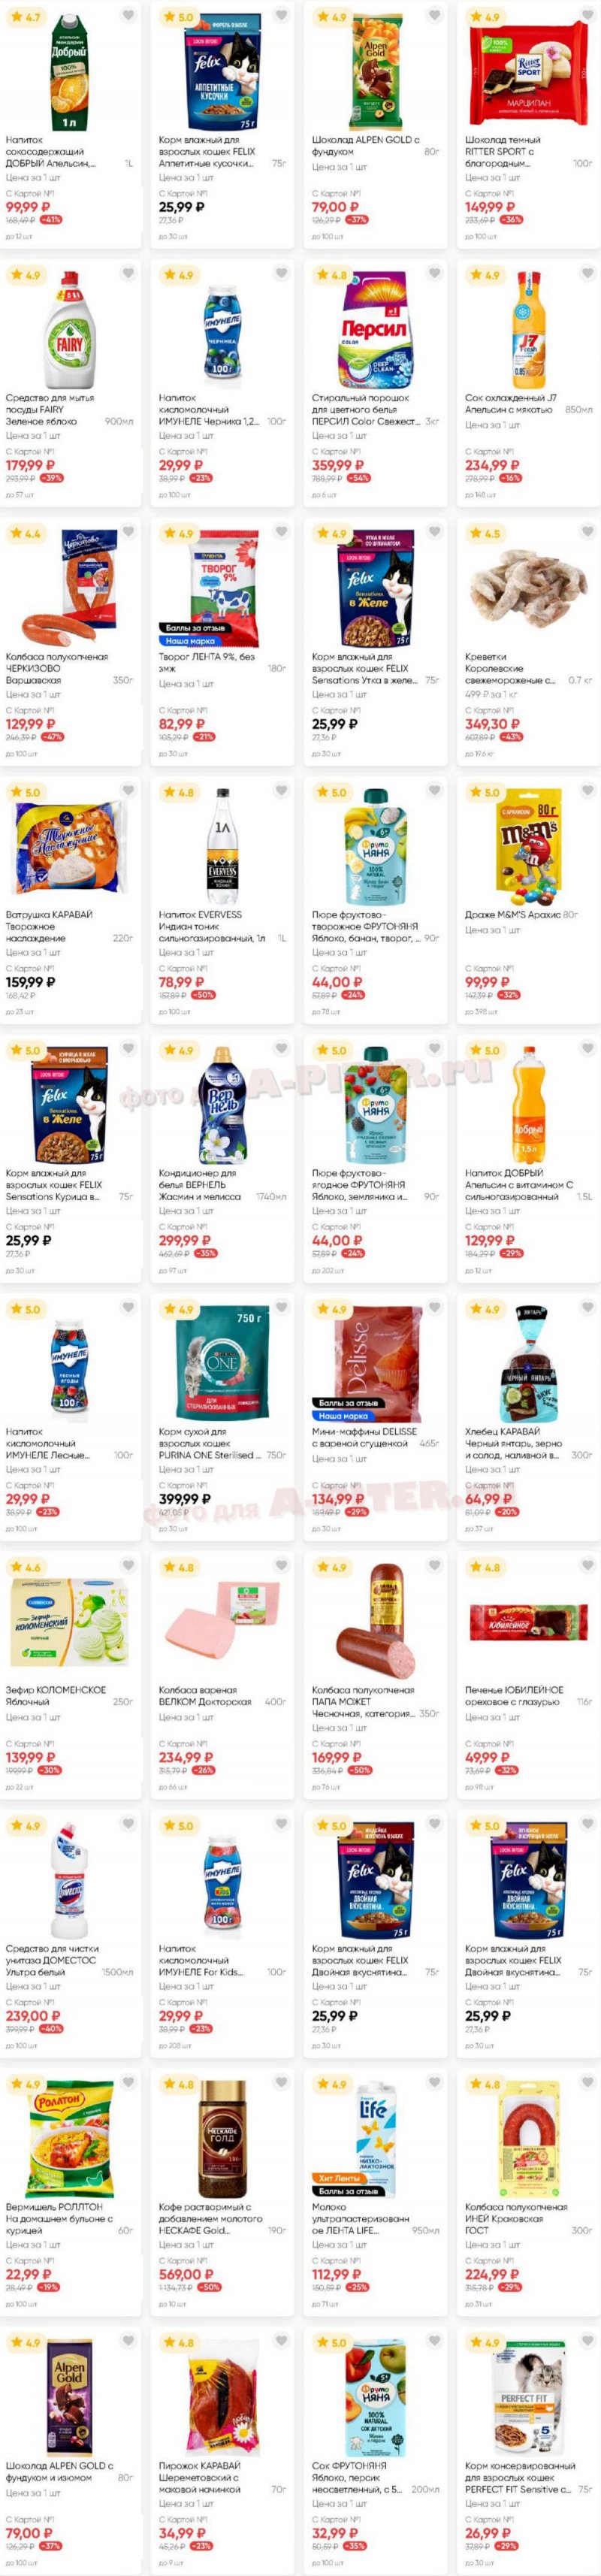
Task: Click 4.6 rating badge on Зефир КОЛОМЕНСКОЕ
Action: (x=25, y=1568)
